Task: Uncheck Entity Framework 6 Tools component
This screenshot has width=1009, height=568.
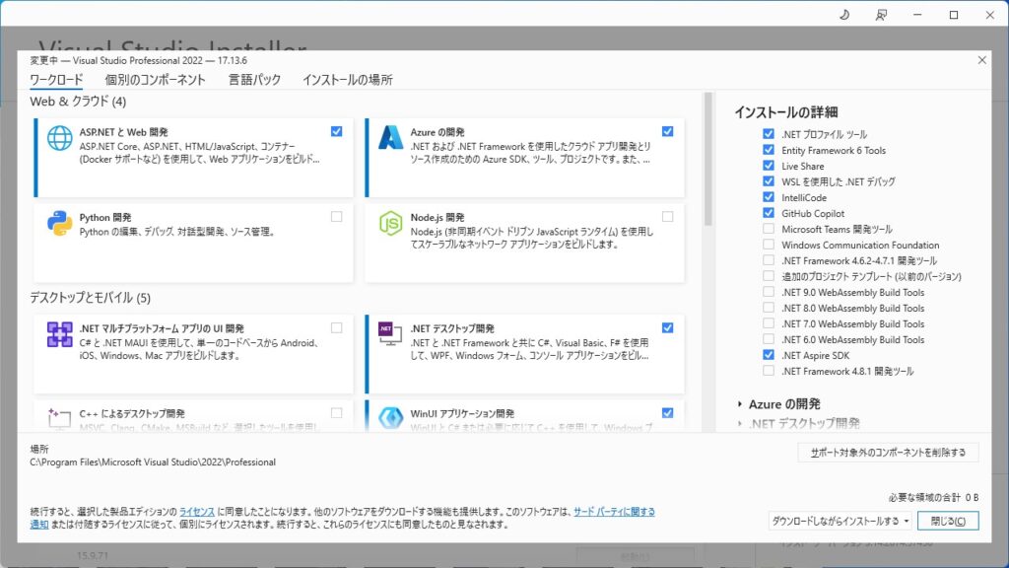Action: 769,150
